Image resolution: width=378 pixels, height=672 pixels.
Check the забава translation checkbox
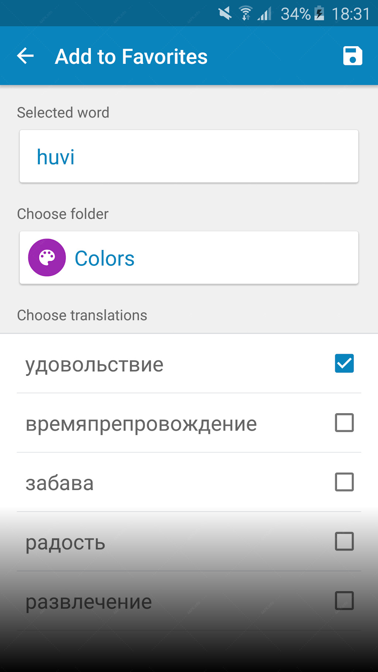(x=344, y=482)
